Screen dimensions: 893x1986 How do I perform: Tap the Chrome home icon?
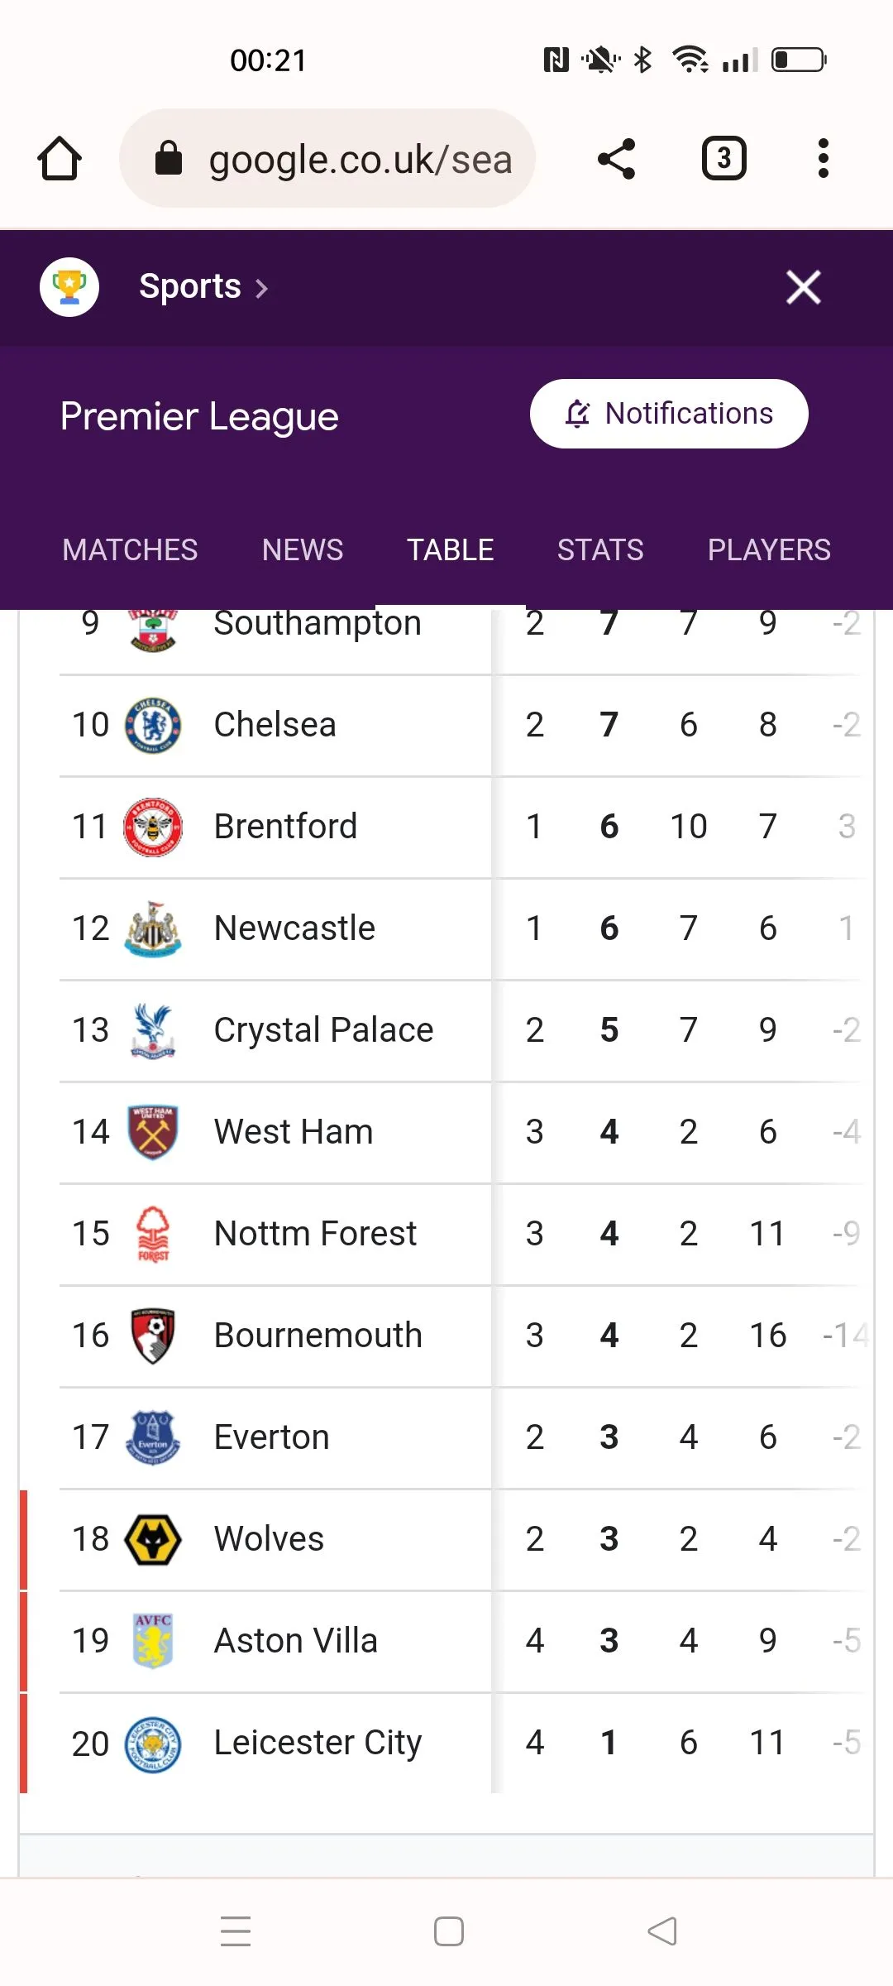[x=60, y=158]
